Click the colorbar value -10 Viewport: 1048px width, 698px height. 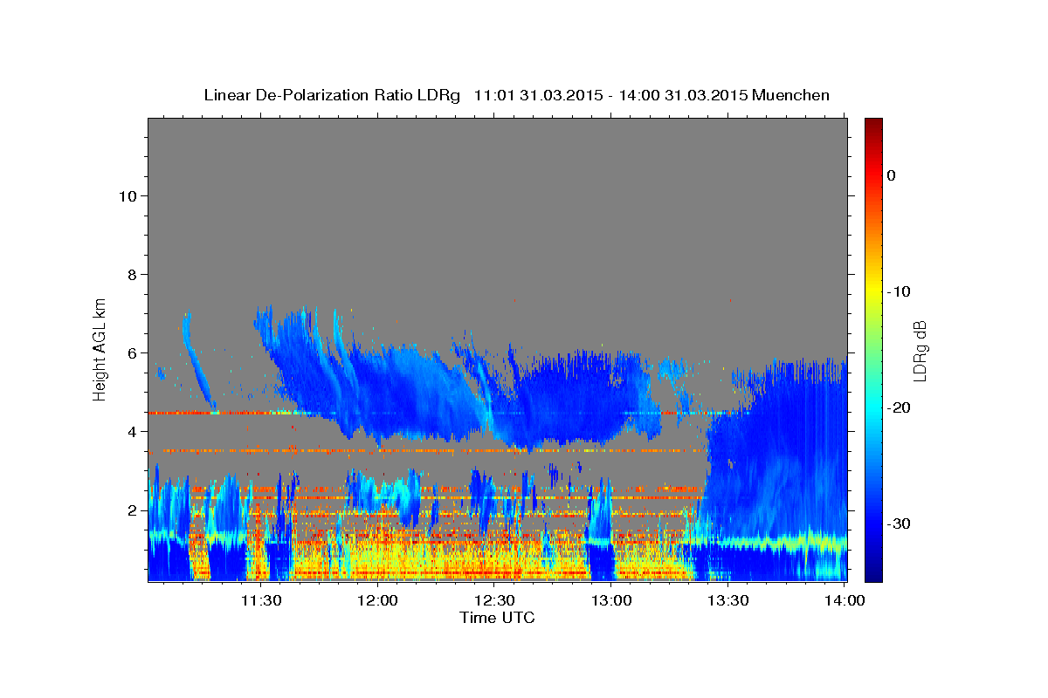900,291
